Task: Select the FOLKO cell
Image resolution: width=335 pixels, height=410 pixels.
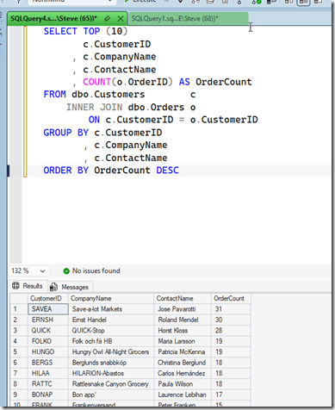Action: 48,341
